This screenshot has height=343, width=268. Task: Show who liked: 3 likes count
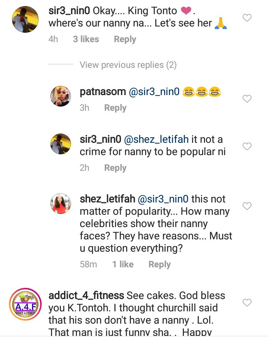86,39
